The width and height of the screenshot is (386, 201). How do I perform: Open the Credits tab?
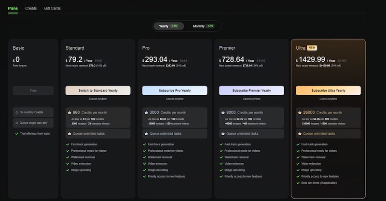point(31,8)
